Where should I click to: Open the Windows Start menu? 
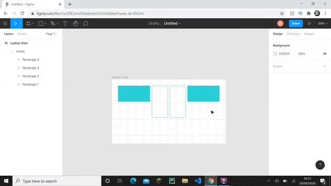6,181
